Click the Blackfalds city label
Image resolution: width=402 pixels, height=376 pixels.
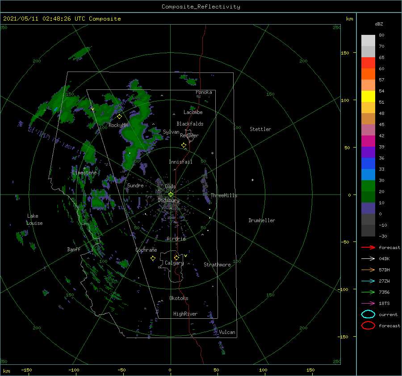point(190,124)
